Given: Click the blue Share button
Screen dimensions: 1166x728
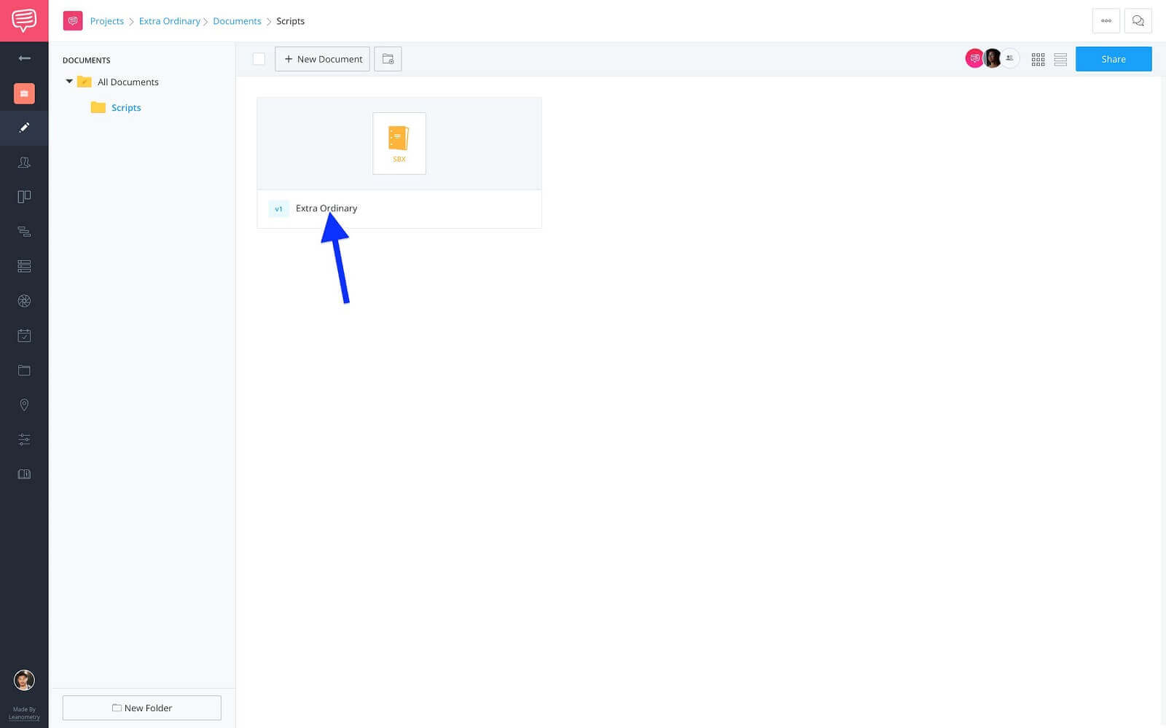Looking at the screenshot, I should [x=1114, y=59].
